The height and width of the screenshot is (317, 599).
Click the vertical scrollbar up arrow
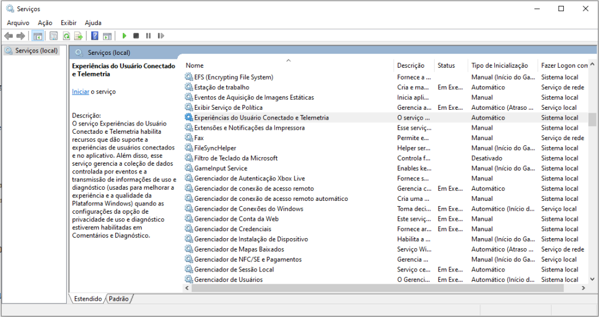point(592,64)
